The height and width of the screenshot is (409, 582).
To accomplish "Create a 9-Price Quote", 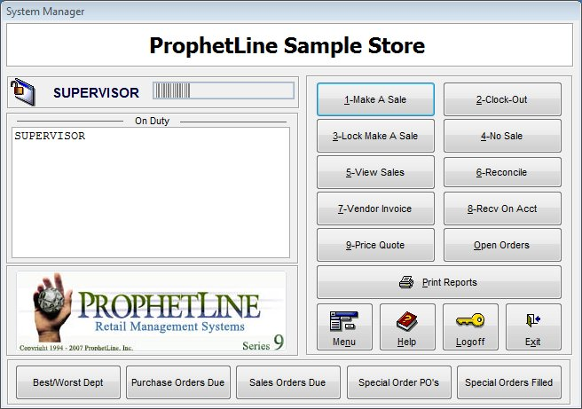I will 375,245.
